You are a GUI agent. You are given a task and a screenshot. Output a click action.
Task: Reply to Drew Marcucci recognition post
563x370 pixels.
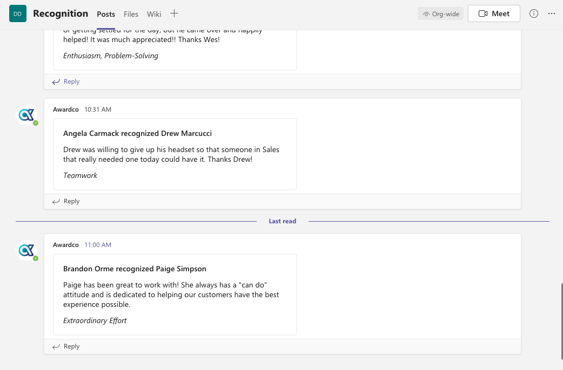(x=66, y=202)
